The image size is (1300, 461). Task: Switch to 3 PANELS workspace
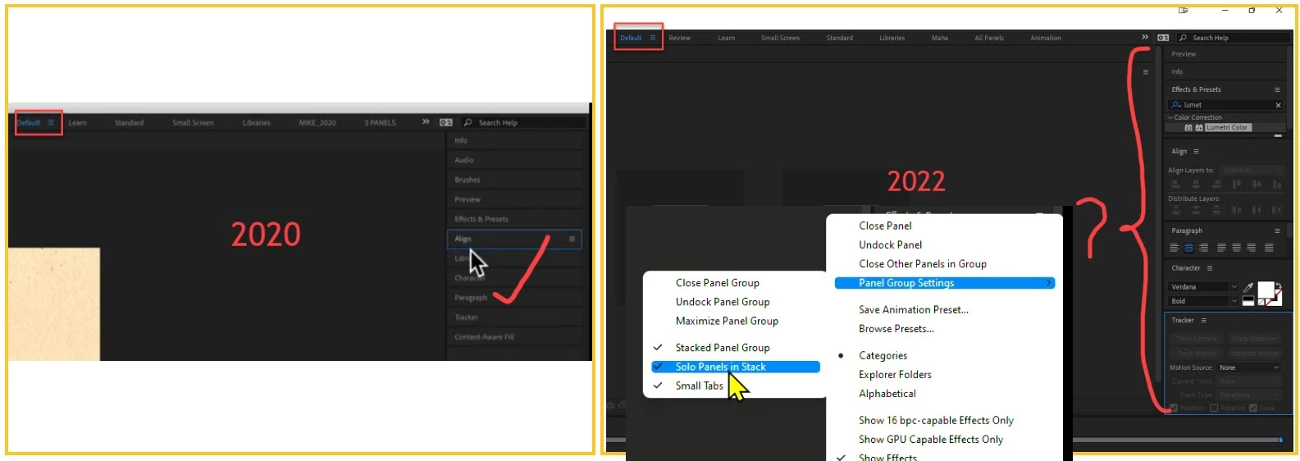coord(380,123)
